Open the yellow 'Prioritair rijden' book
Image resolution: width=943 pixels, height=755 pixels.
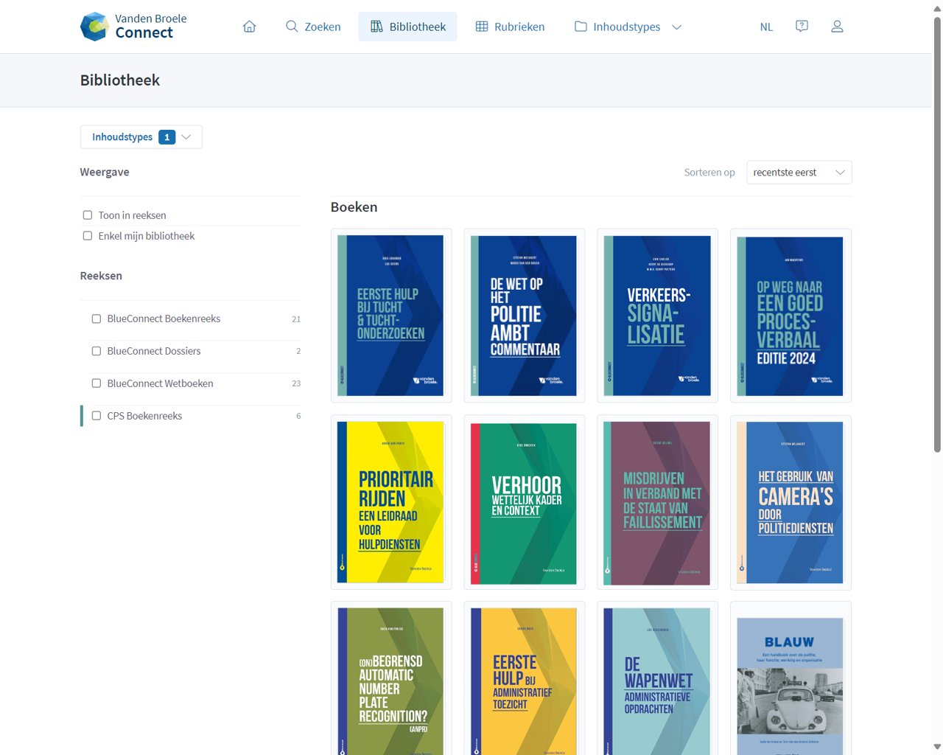point(391,502)
